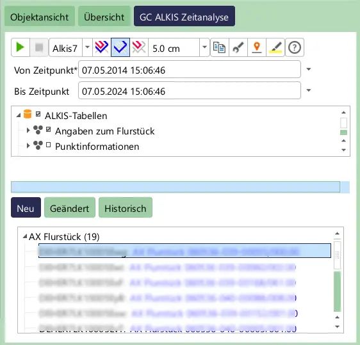Screen dimensions: 360x345
Task: Collapse the AX Flurstück (19) node
Action: pyautogui.click(x=25, y=236)
